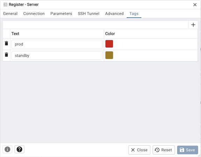Viewport: 201px width, 157px height.
Task: Select the SSH Tunnel tab
Action: (88, 14)
